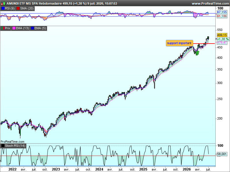Click the EMA (5) legend label

[39, 28]
